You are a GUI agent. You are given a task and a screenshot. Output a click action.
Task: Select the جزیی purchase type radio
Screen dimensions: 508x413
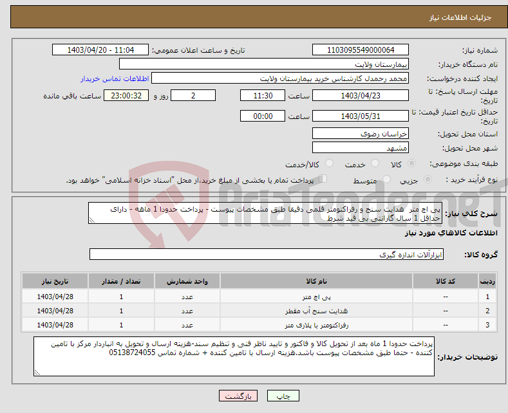428,179
